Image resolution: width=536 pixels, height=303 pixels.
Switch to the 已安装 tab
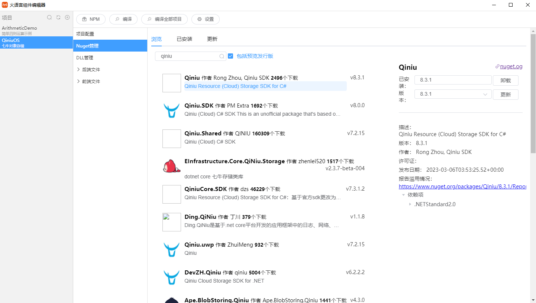tap(184, 39)
